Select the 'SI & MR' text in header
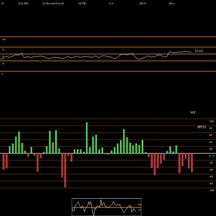The image size is (216, 216). coord(23,3)
